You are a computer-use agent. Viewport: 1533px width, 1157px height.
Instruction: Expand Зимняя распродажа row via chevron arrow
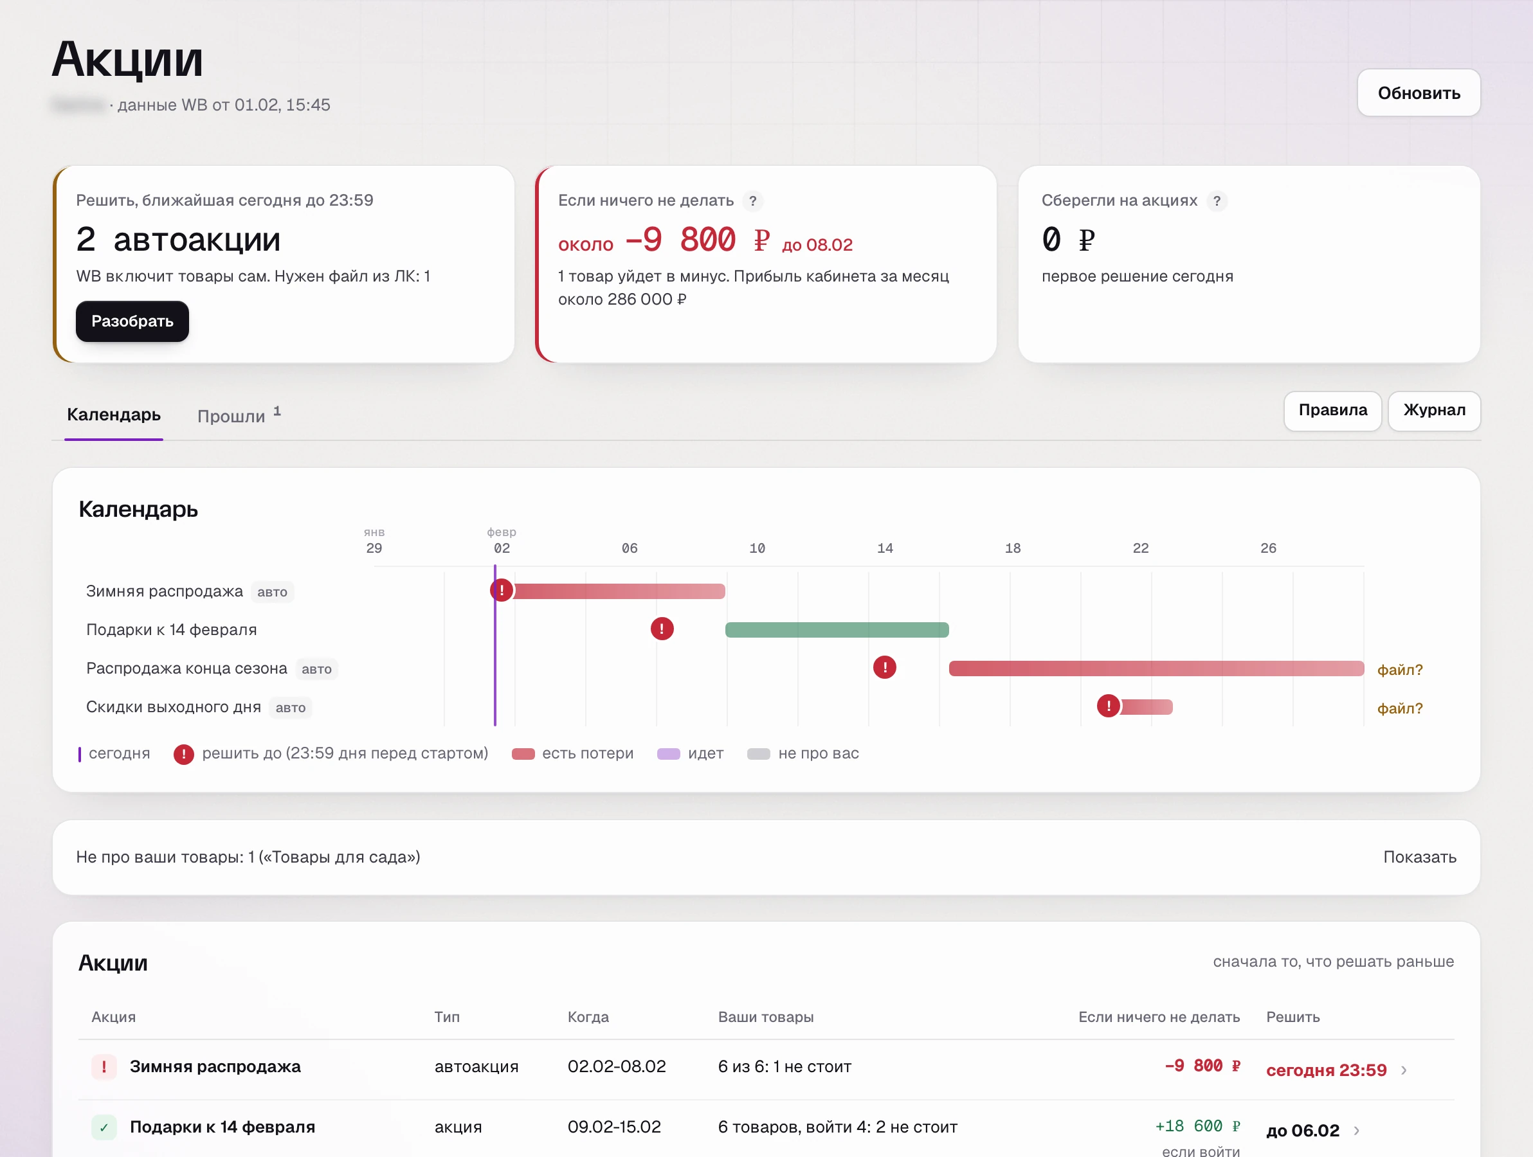tap(1404, 1070)
